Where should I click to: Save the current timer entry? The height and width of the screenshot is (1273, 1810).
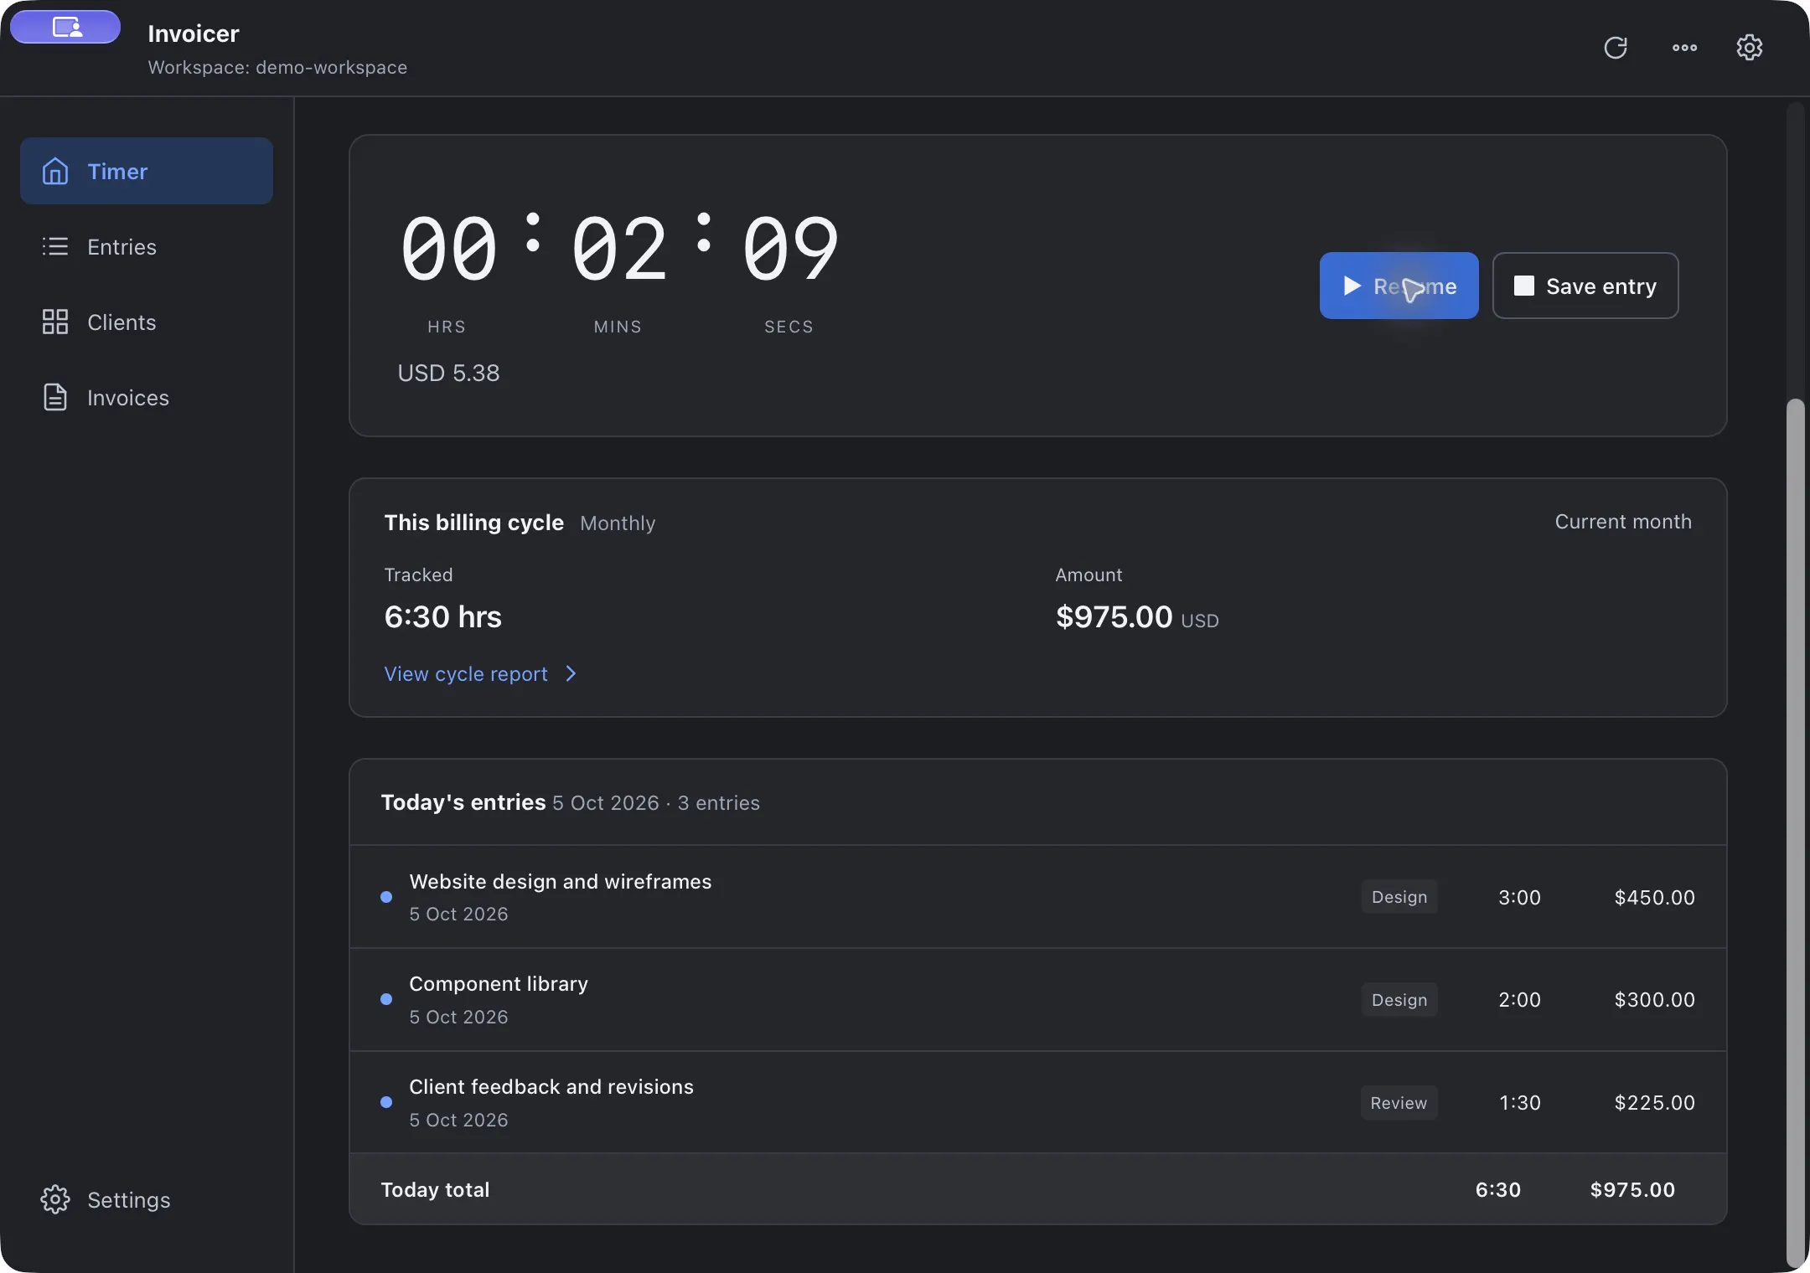click(x=1585, y=286)
